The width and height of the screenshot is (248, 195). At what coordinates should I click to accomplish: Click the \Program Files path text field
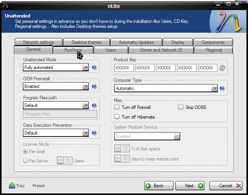[60, 114]
